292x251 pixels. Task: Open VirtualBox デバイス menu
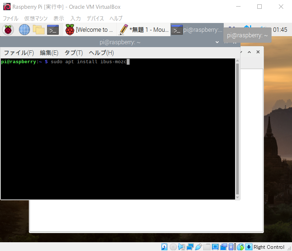click(95, 18)
